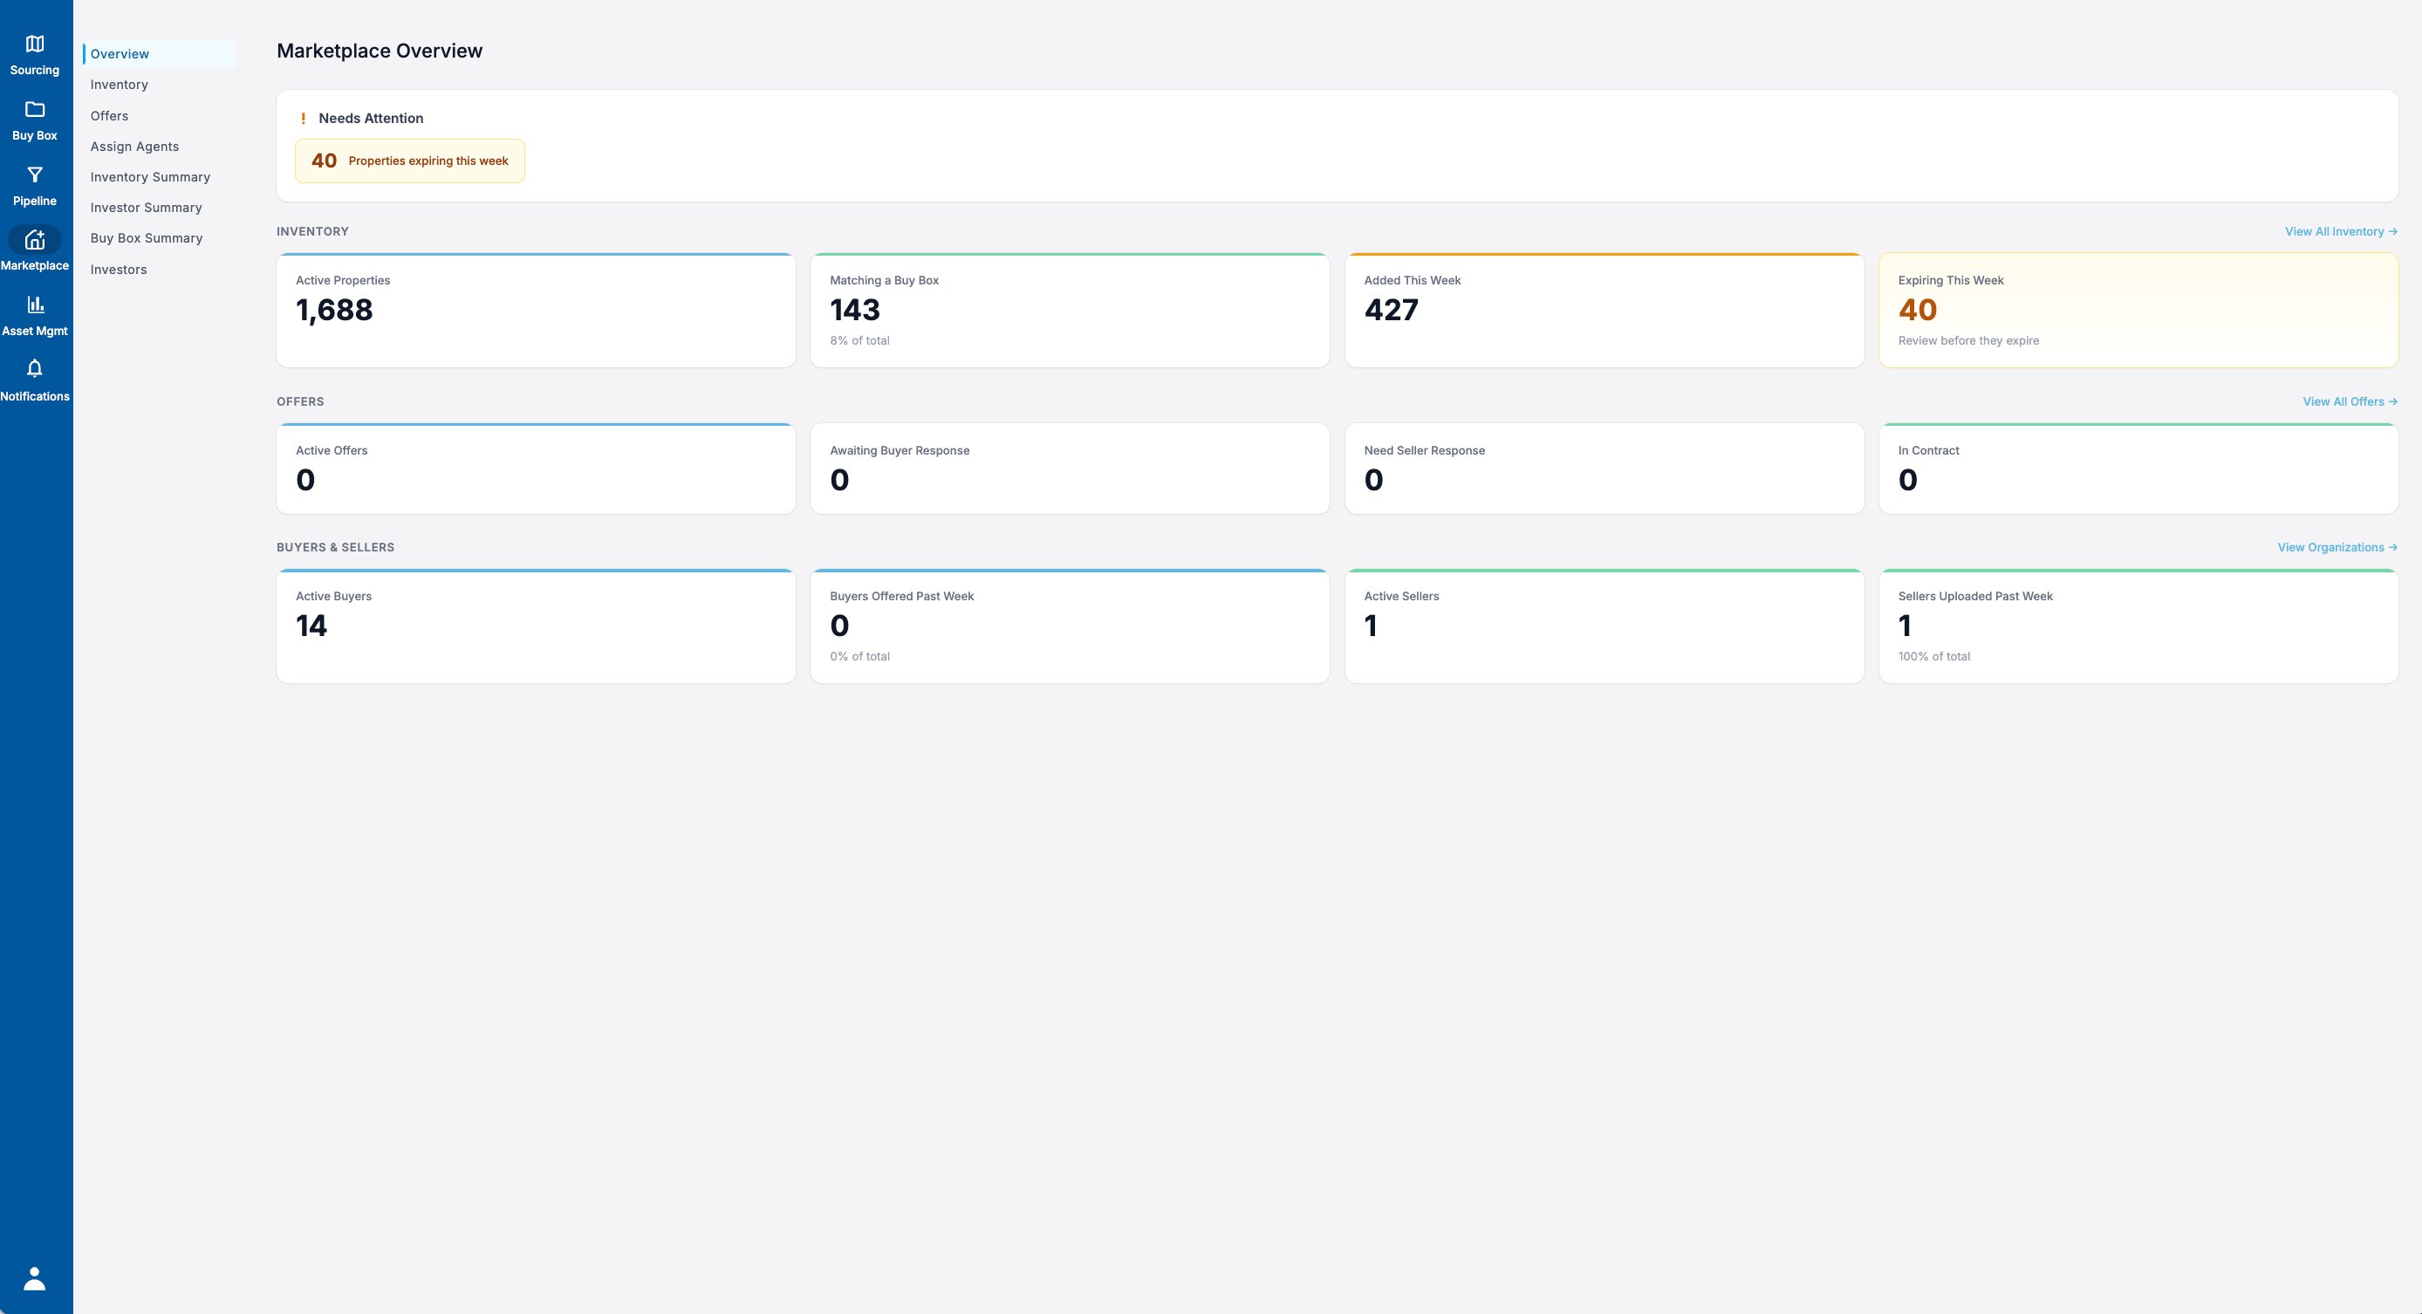Click the 40 Properties expiring this week badge
Image resolution: width=2422 pixels, height=1314 pixels.
point(410,161)
